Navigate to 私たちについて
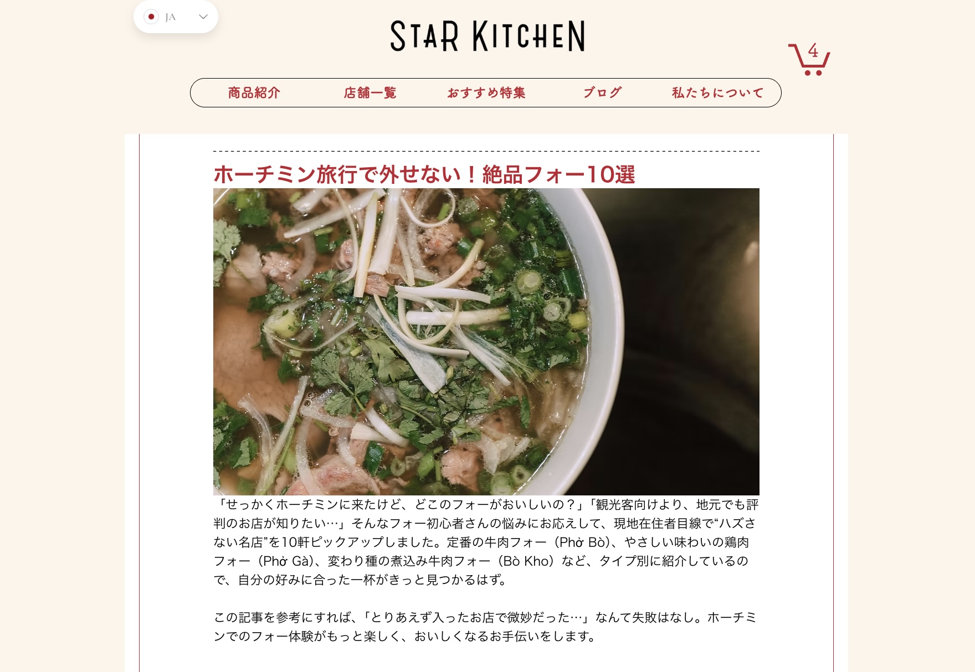Viewport: 975px width, 672px height. coord(718,92)
